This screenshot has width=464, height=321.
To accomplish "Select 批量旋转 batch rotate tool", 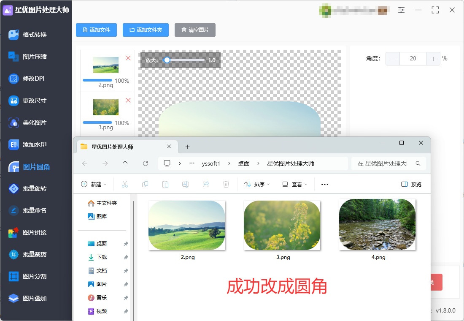I will point(27,188).
